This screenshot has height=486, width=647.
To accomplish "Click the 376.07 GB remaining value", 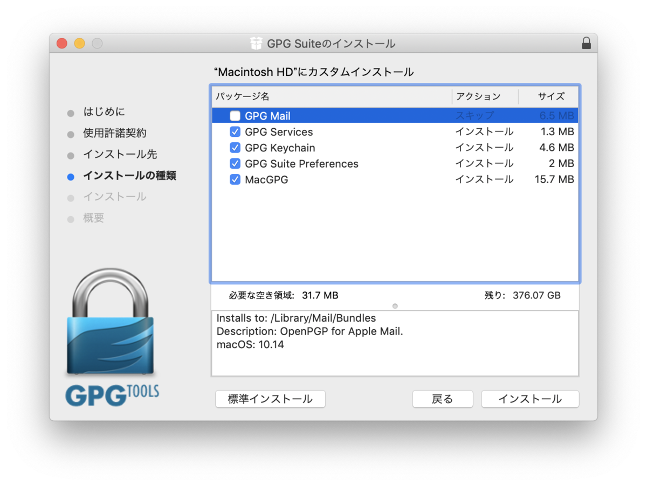I will [x=536, y=295].
